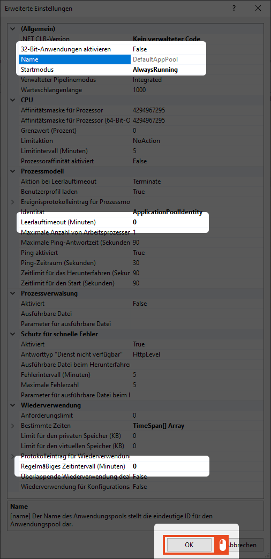Screen dimensions: 271x559
Task: Select the Identität ApplicationPoolIdentity row
Action: [x=141, y=213]
